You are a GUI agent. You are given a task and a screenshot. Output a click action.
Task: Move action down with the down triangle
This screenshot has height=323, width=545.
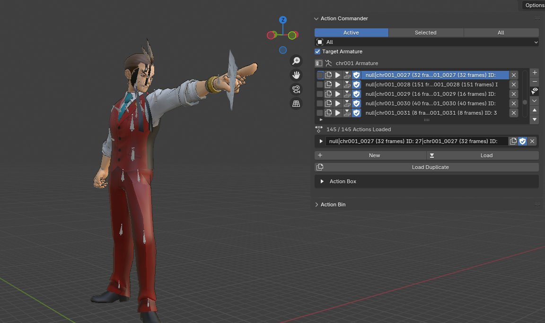535,119
